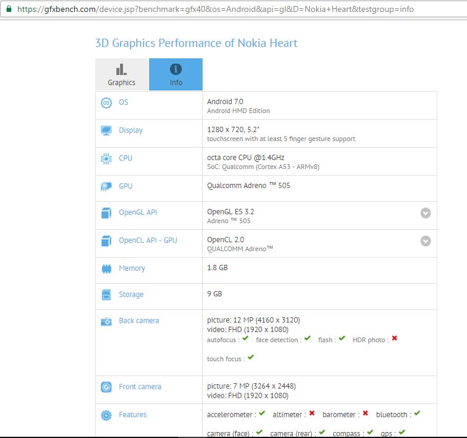
Task: Click the Android 7.0 text
Action: (x=225, y=102)
